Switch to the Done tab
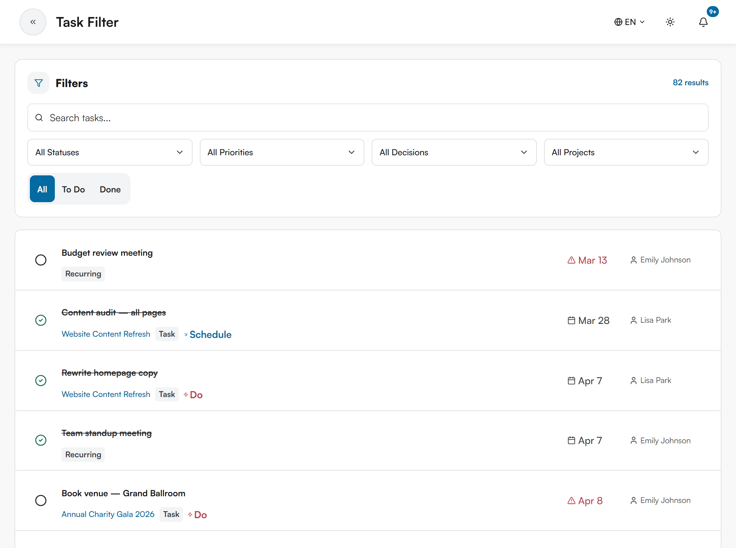Viewport: 736px width, 548px height. 110,189
